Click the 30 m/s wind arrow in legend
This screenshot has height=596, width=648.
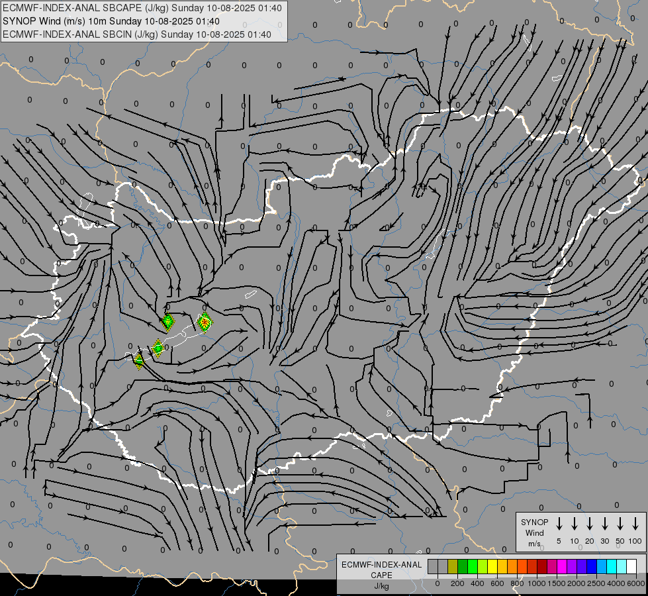coord(604,523)
